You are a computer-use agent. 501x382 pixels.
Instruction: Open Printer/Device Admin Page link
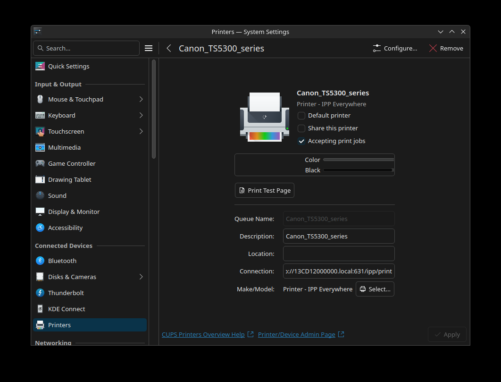297,334
